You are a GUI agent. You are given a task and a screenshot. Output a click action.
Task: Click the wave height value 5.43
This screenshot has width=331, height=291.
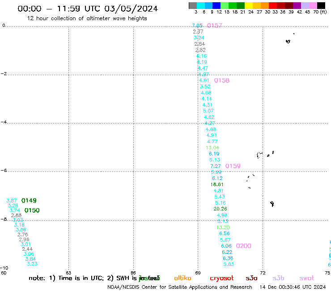[220, 197]
